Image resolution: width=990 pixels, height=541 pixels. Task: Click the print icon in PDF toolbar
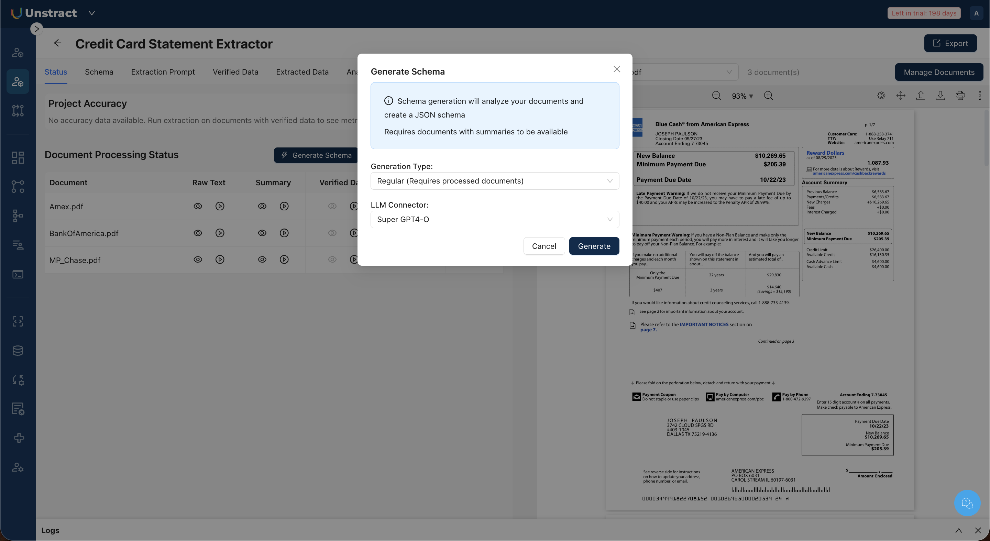[960, 96]
